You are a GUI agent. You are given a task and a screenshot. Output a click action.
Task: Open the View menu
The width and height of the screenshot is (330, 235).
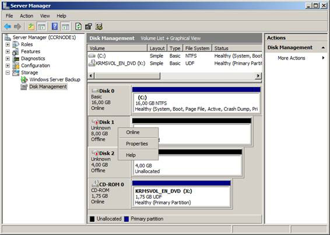click(x=45, y=16)
